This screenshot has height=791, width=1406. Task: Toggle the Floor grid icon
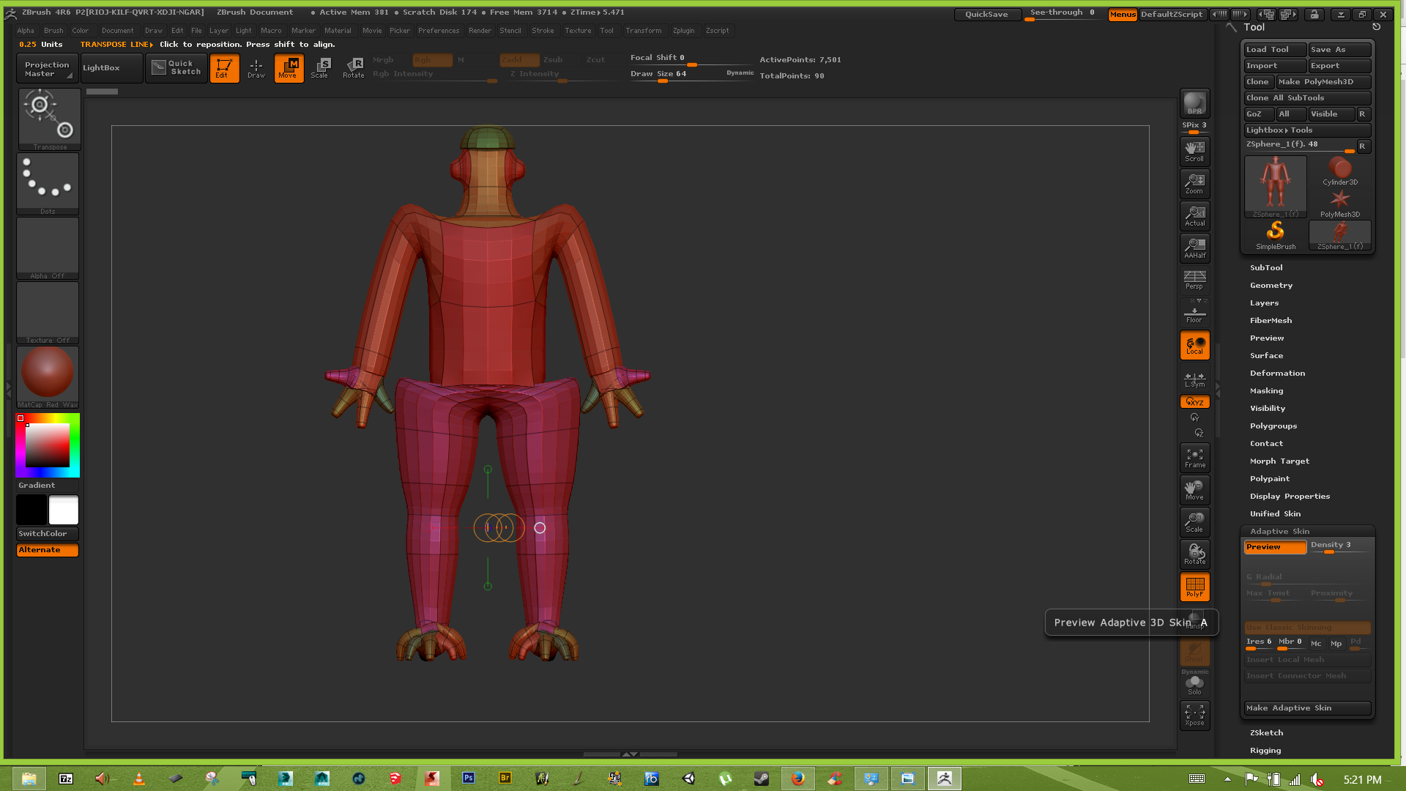(x=1194, y=313)
